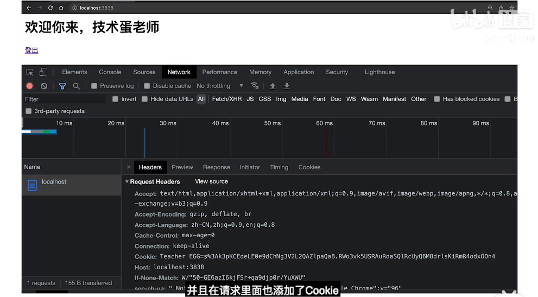538x297 pixels.
Task: Click the Name column header
Action: [x=71, y=167]
